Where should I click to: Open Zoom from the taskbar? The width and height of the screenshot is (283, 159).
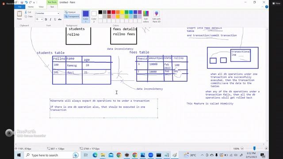(x=151, y=155)
